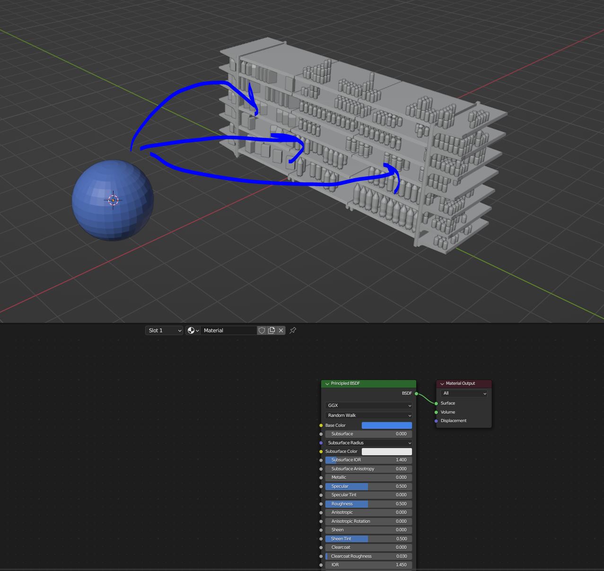604x571 pixels.
Task: Click the Subsurface IOR slider
Action: click(368, 460)
